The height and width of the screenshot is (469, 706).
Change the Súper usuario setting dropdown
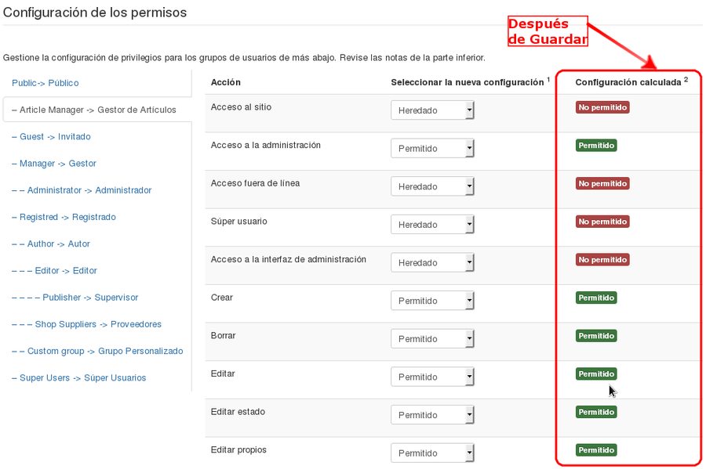pyautogui.click(x=433, y=225)
